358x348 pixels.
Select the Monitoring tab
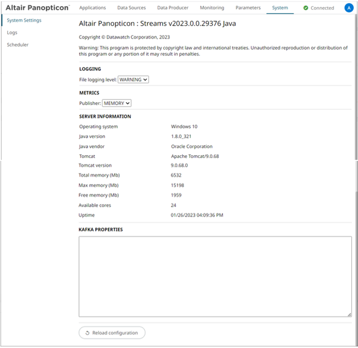click(x=212, y=8)
